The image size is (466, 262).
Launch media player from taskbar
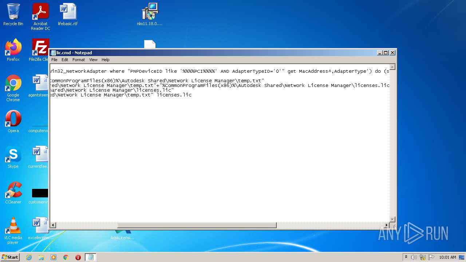coord(54,257)
